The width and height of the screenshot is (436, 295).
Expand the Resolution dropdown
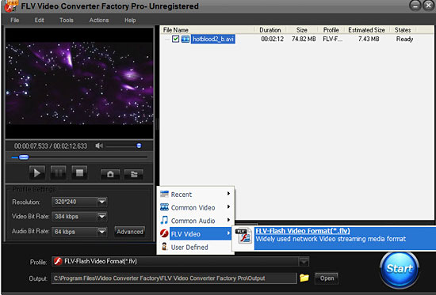(102, 202)
